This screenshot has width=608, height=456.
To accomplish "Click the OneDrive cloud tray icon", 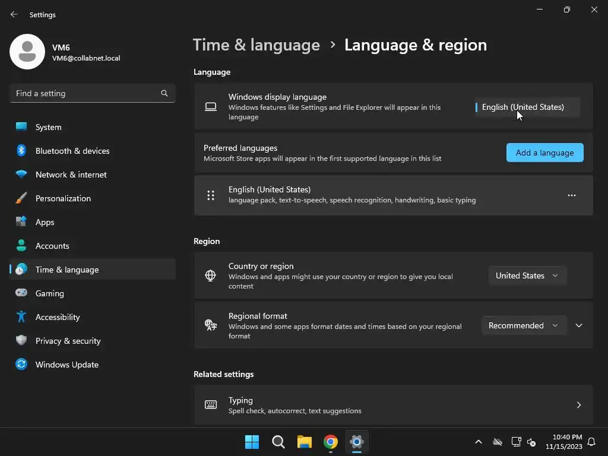I will coord(498,442).
